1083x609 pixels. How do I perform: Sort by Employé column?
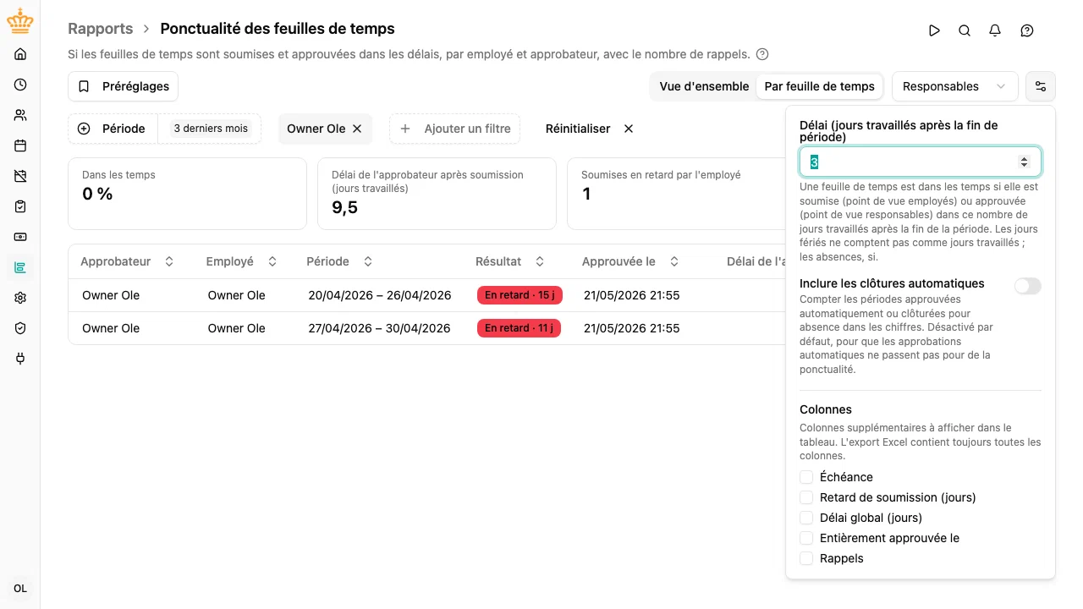[x=241, y=261]
